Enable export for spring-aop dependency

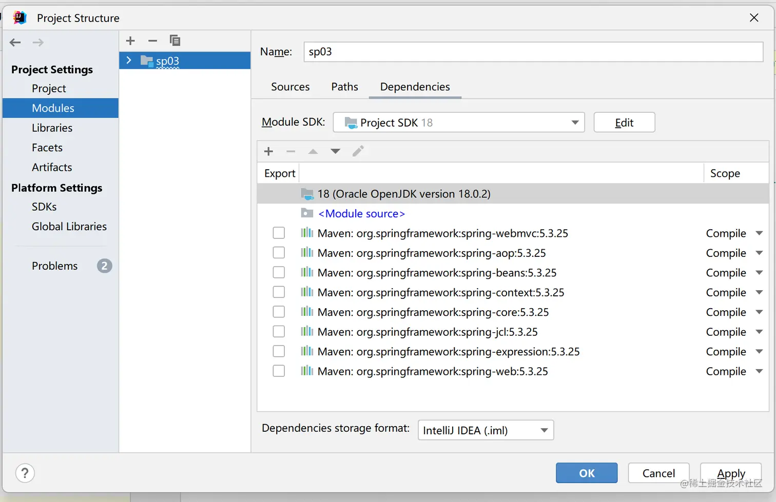pos(279,253)
